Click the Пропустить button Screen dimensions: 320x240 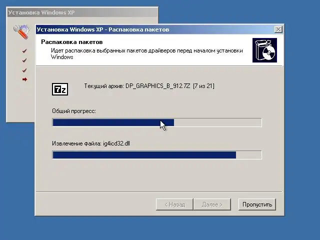point(257,204)
